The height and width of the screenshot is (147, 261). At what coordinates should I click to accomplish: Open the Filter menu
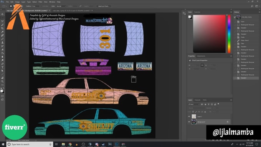[x=40, y=2]
